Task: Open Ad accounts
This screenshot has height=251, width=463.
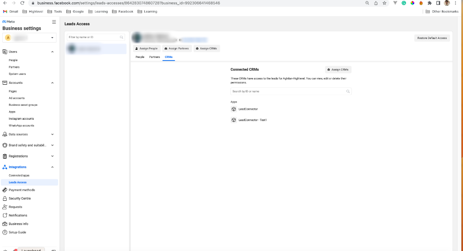Action: coord(17,98)
